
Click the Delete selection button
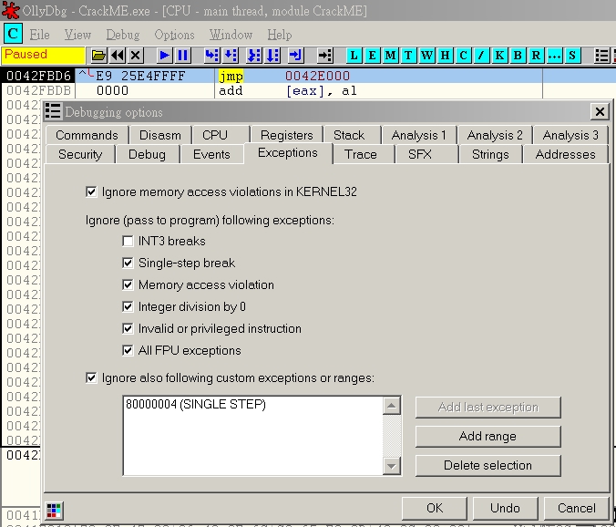click(x=488, y=465)
